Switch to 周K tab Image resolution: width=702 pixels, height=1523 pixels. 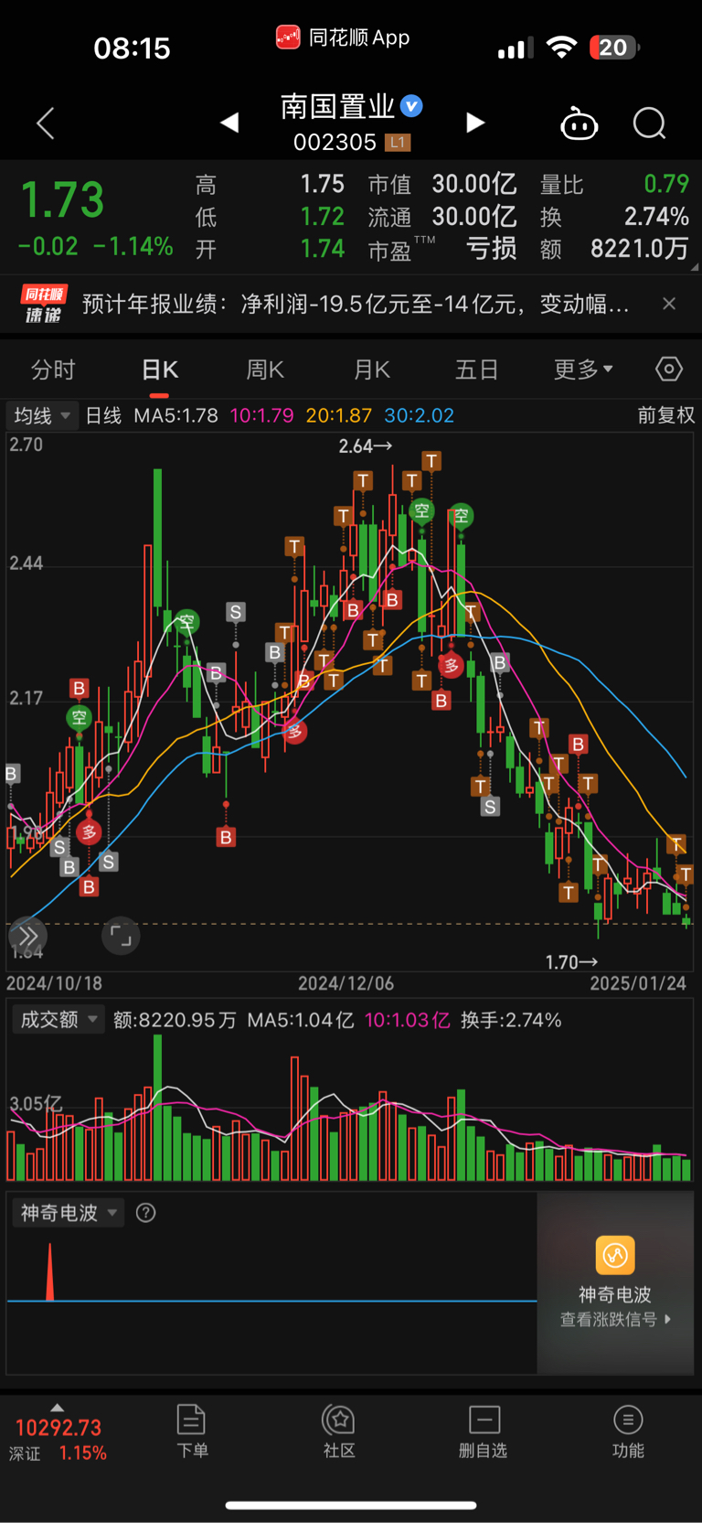pyautogui.click(x=266, y=370)
